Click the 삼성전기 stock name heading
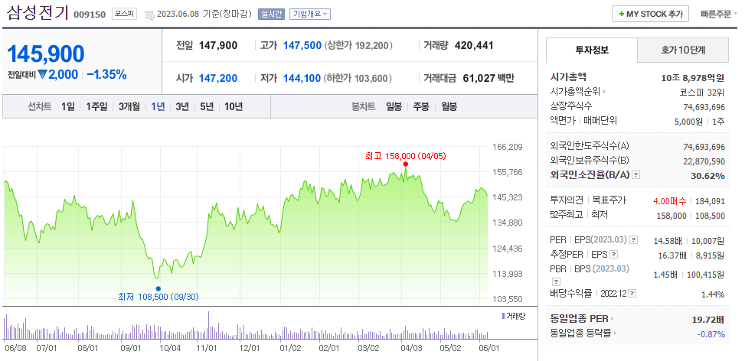The height and width of the screenshot is (361, 745). (x=37, y=13)
